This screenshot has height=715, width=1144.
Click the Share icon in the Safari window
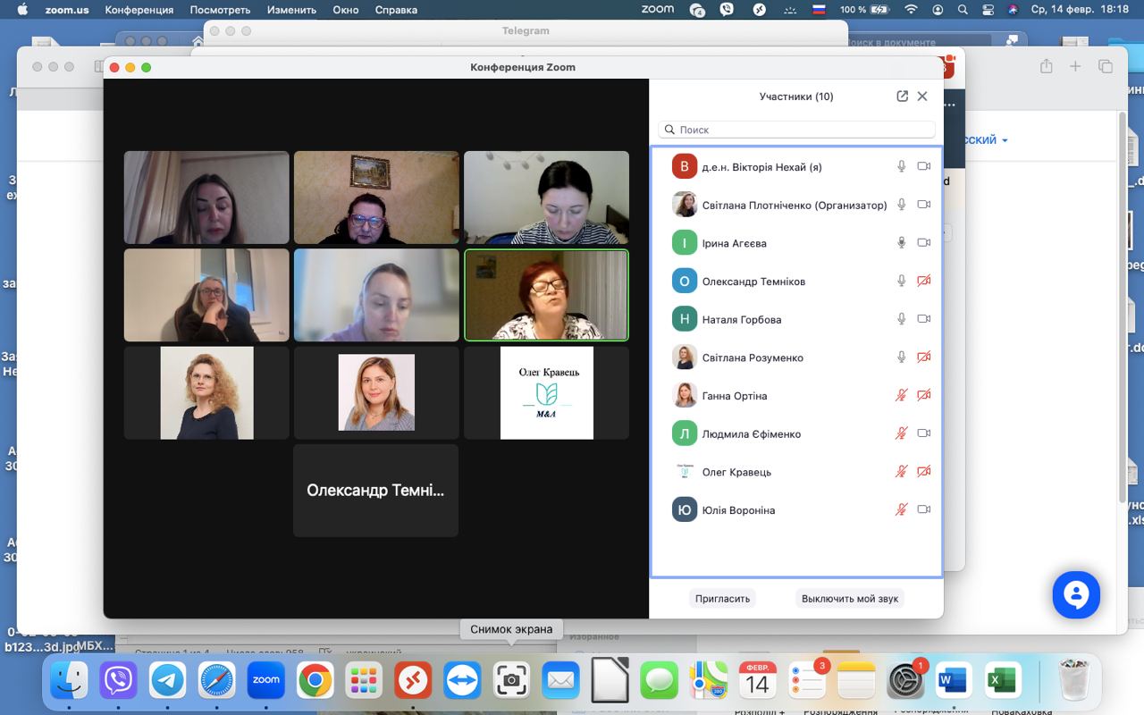(x=1046, y=66)
